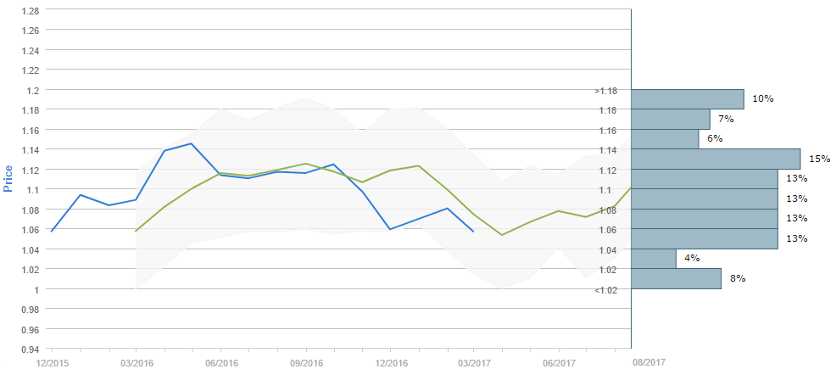Click the blue line's highest peak
The height and width of the screenshot is (369, 836).
click(192, 143)
